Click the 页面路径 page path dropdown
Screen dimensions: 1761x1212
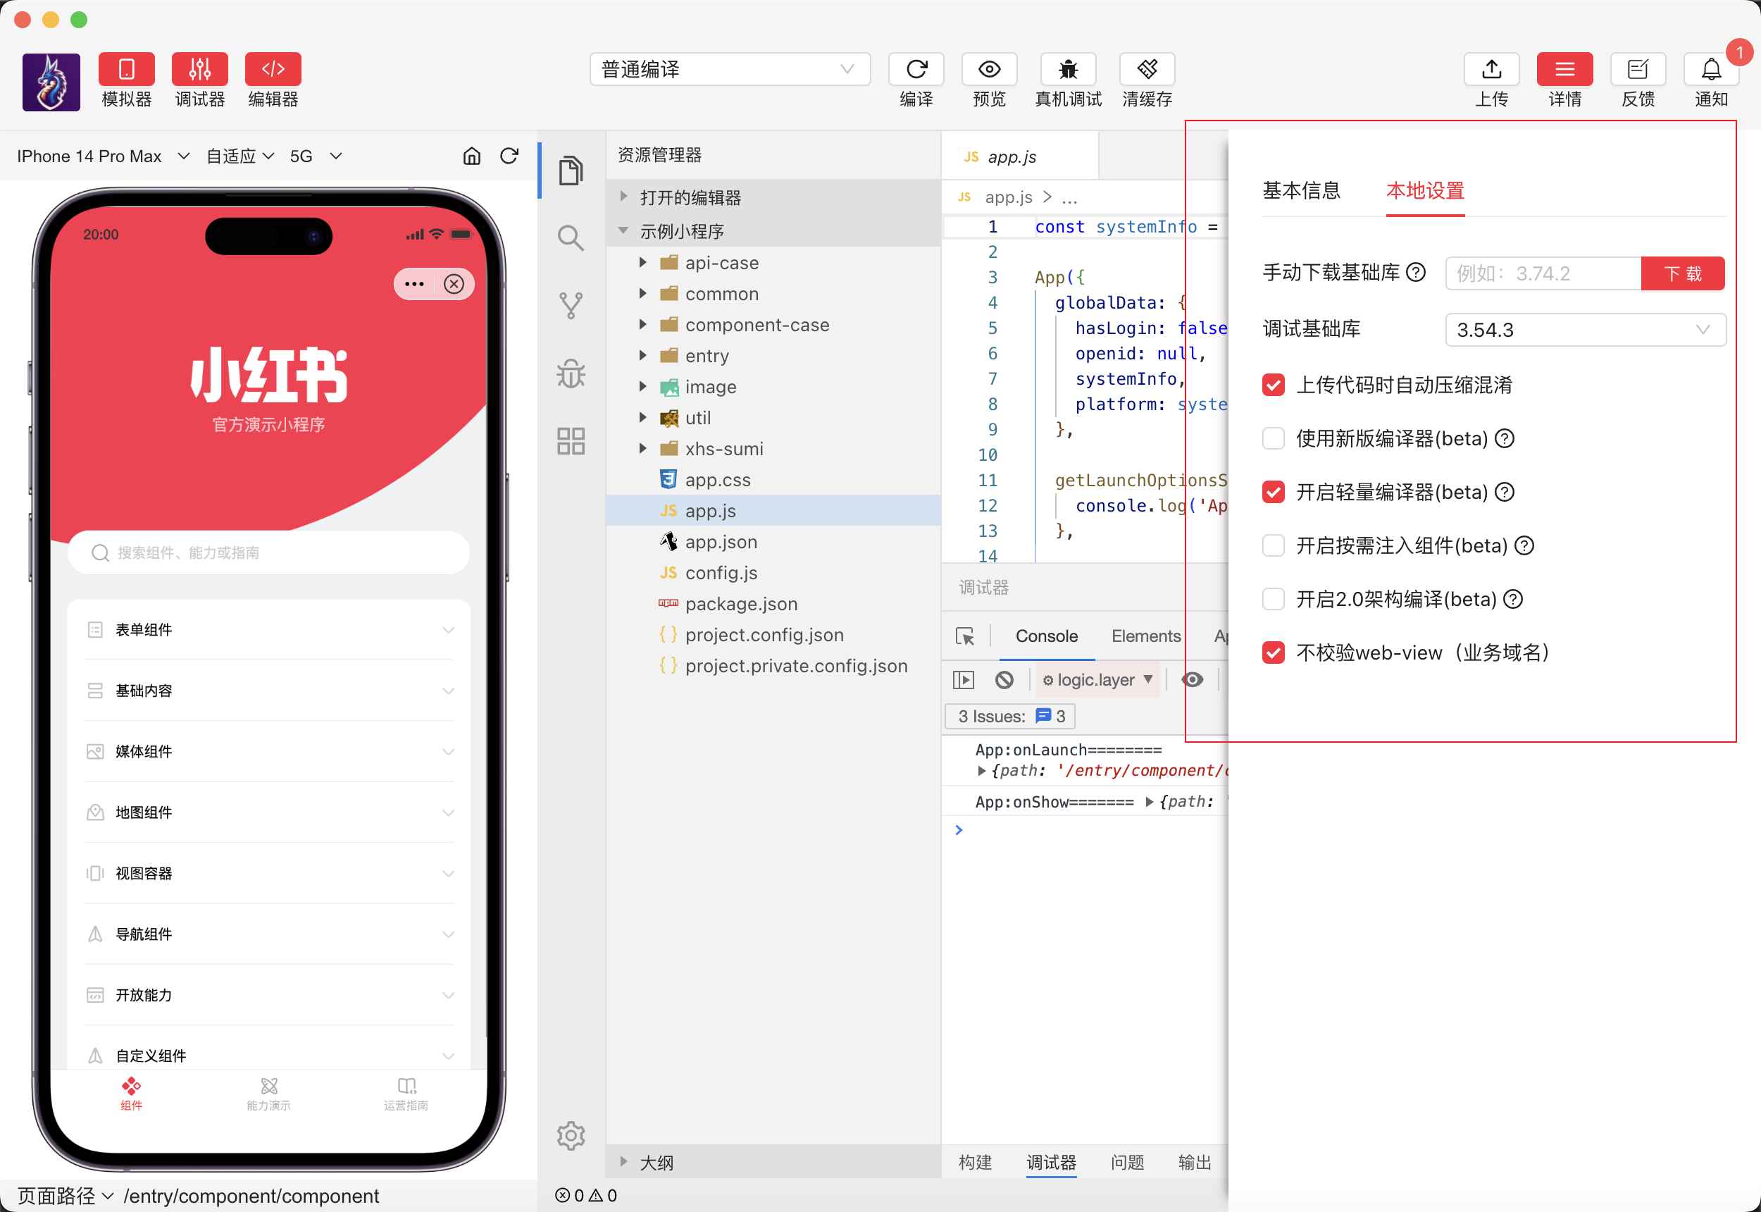click(66, 1195)
